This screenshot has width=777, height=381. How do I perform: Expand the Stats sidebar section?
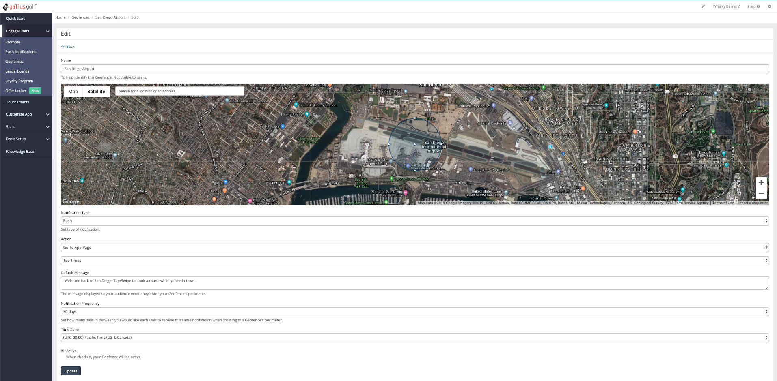coord(26,127)
